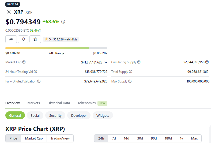Set chart range to 24h

pos(101,138)
